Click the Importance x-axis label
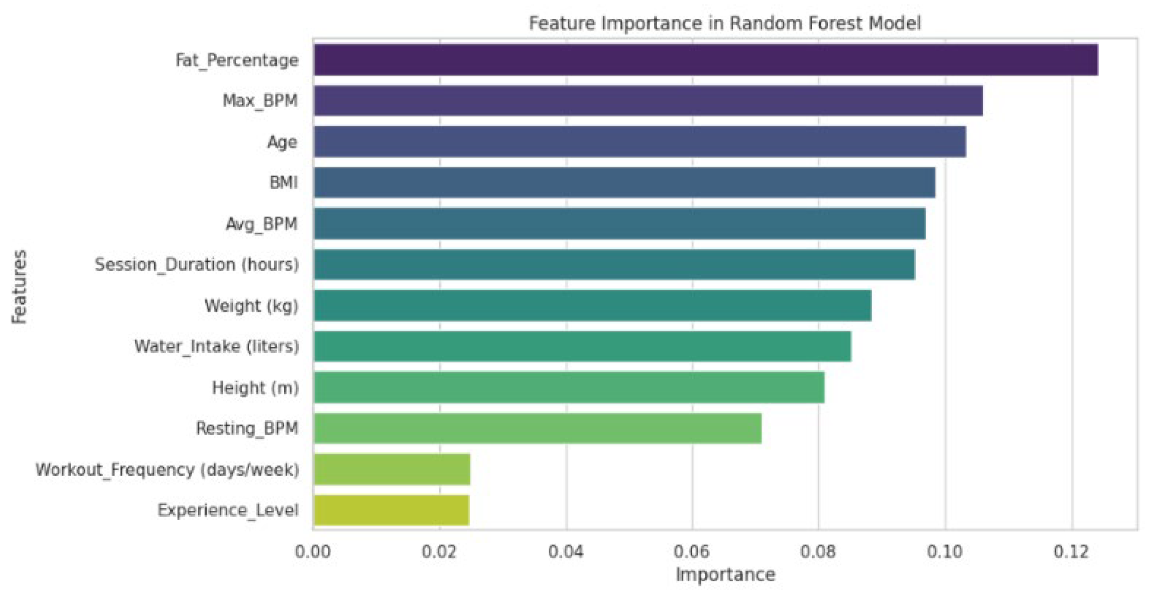Screen dimensions: 1149x594 (725, 575)
